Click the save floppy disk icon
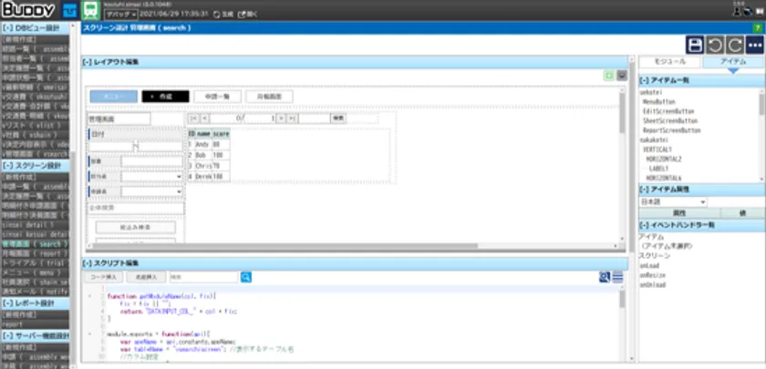 695,45
